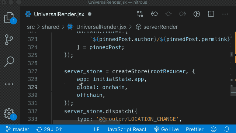The height and width of the screenshot is (133, 236).
Task: Open the feedback smiley icon
Action: click(214, 129)
